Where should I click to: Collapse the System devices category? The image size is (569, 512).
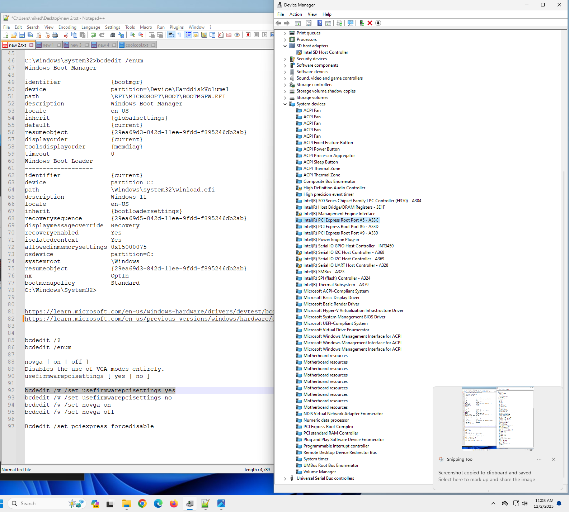[285, 104]
